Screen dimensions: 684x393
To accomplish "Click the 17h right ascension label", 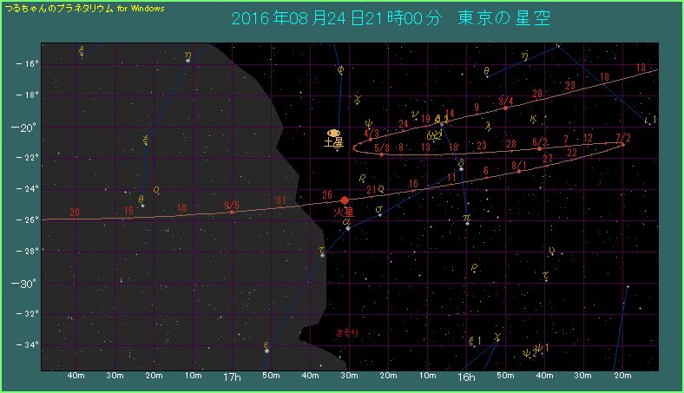I will (232, 378).
